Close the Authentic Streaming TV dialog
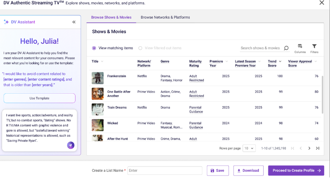This screenshot has height=178, width=330. click(322, 3)
